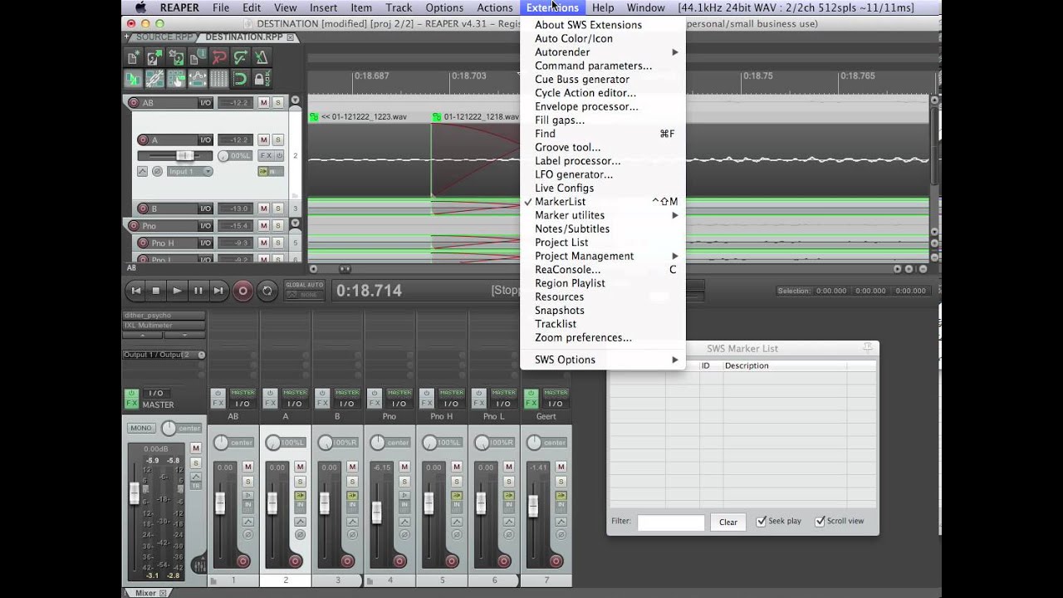The image size is (1063, 598).
Task: Click the Clear button in Marker List
Action: tap(728, 522)
